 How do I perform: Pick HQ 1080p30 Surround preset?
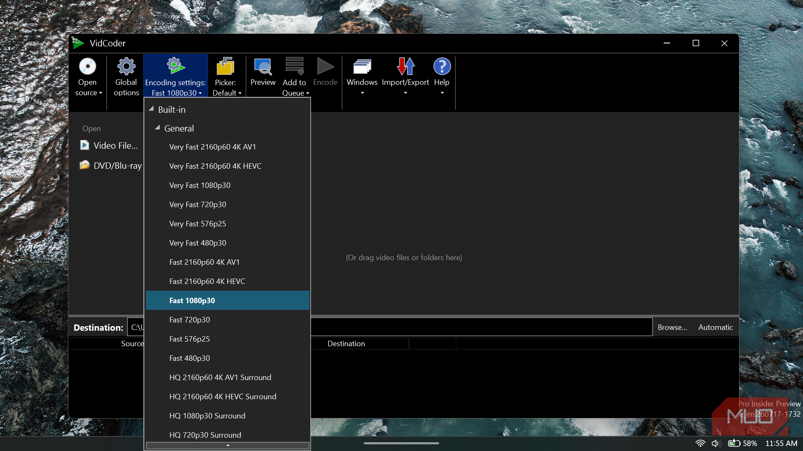pos(228,416)
